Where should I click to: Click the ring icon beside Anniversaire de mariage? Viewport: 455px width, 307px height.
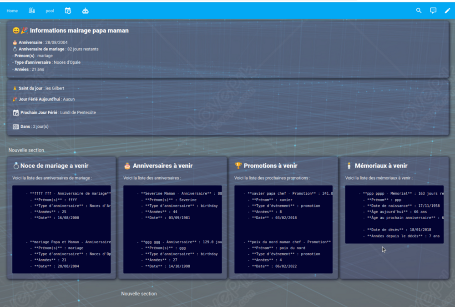[x=15, y=49]
